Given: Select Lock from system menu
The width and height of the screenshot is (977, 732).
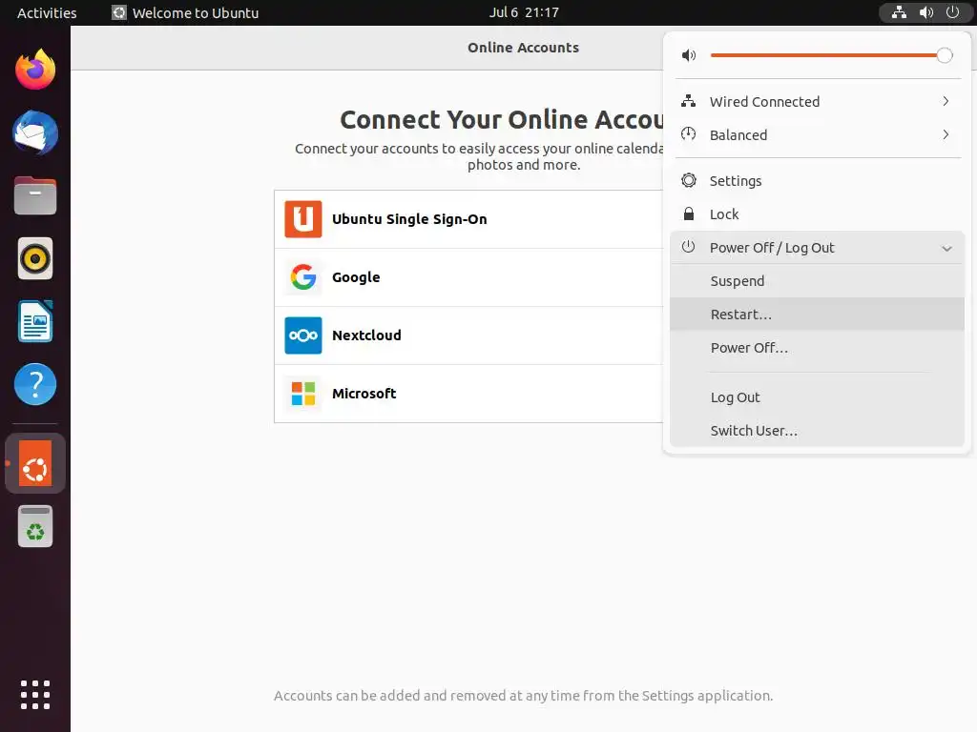Looking at the screenshot, I should (x=818, y=214).
